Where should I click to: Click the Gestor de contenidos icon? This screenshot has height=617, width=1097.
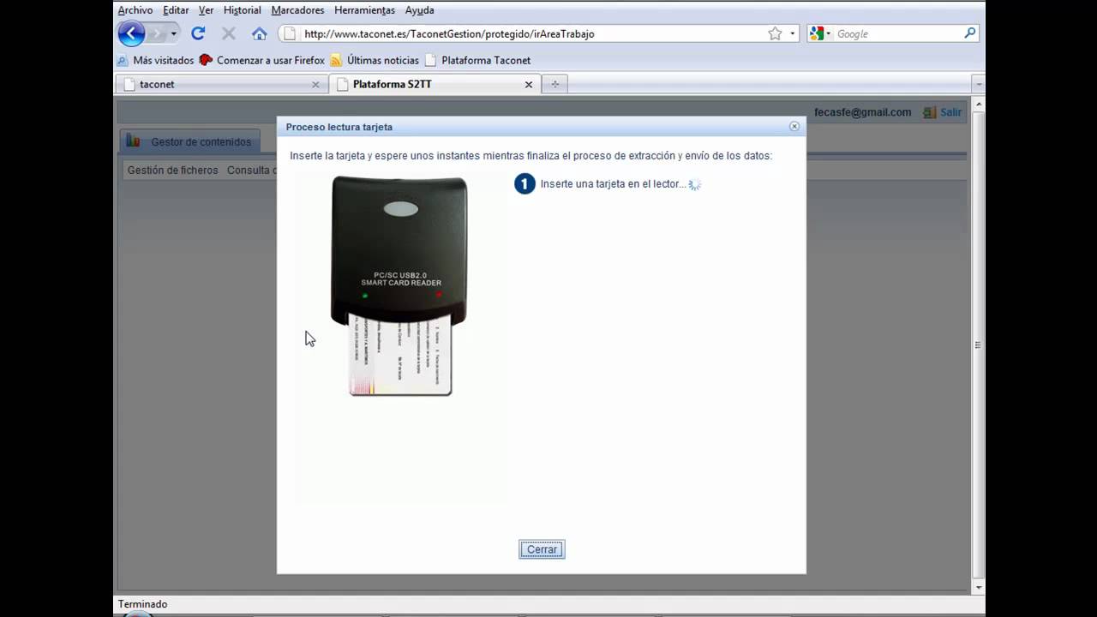(133, 141)
